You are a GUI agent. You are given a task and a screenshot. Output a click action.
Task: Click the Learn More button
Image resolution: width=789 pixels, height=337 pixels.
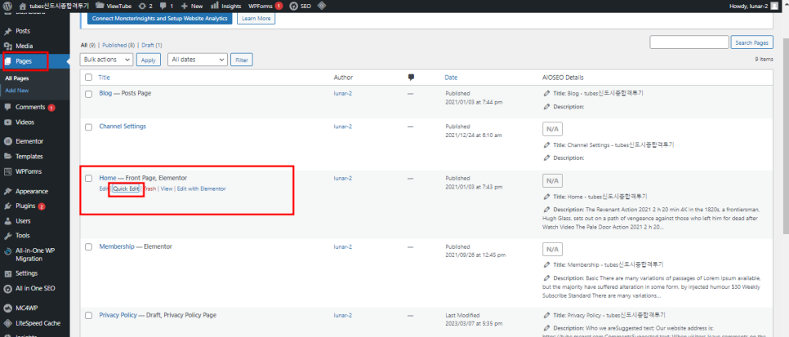(256, 19)
